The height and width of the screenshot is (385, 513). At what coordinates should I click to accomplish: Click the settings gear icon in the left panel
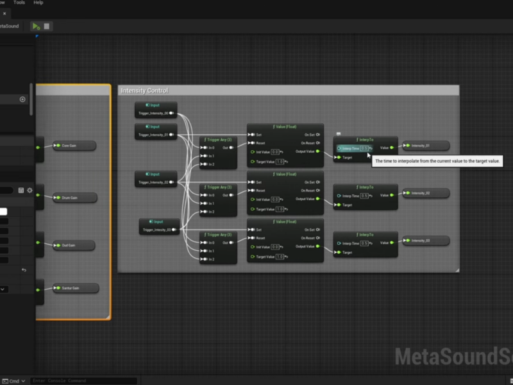click(x=29, y=191)
